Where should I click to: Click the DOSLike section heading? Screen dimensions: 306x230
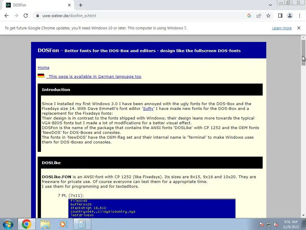pos(51,163)
